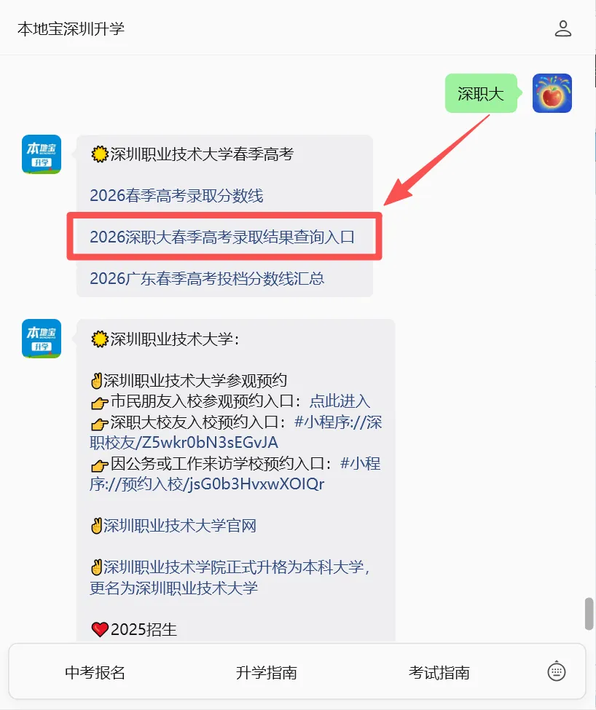The width and height of the screenshot is (596, 710).
Task: Click the 本地宝深圳升学 header title
Action: click(71, 28)
